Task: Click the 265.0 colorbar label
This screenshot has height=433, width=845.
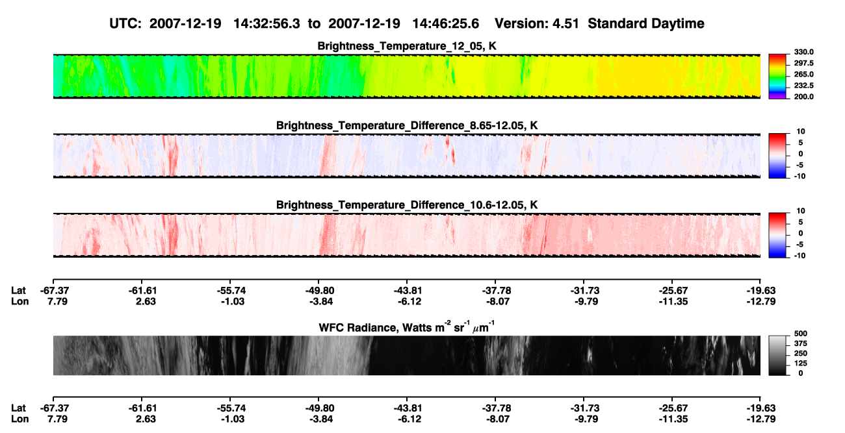Action: click(804, 74)
